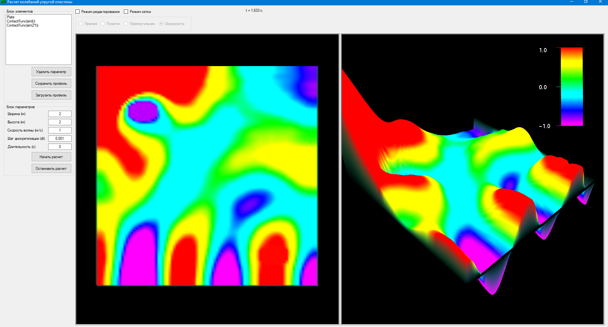Select the Полигон radio button
Viewport: 608px width, 327px height.
coord(103,24)
